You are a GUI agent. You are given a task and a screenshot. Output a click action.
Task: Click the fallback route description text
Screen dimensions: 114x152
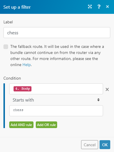[57, 56]
